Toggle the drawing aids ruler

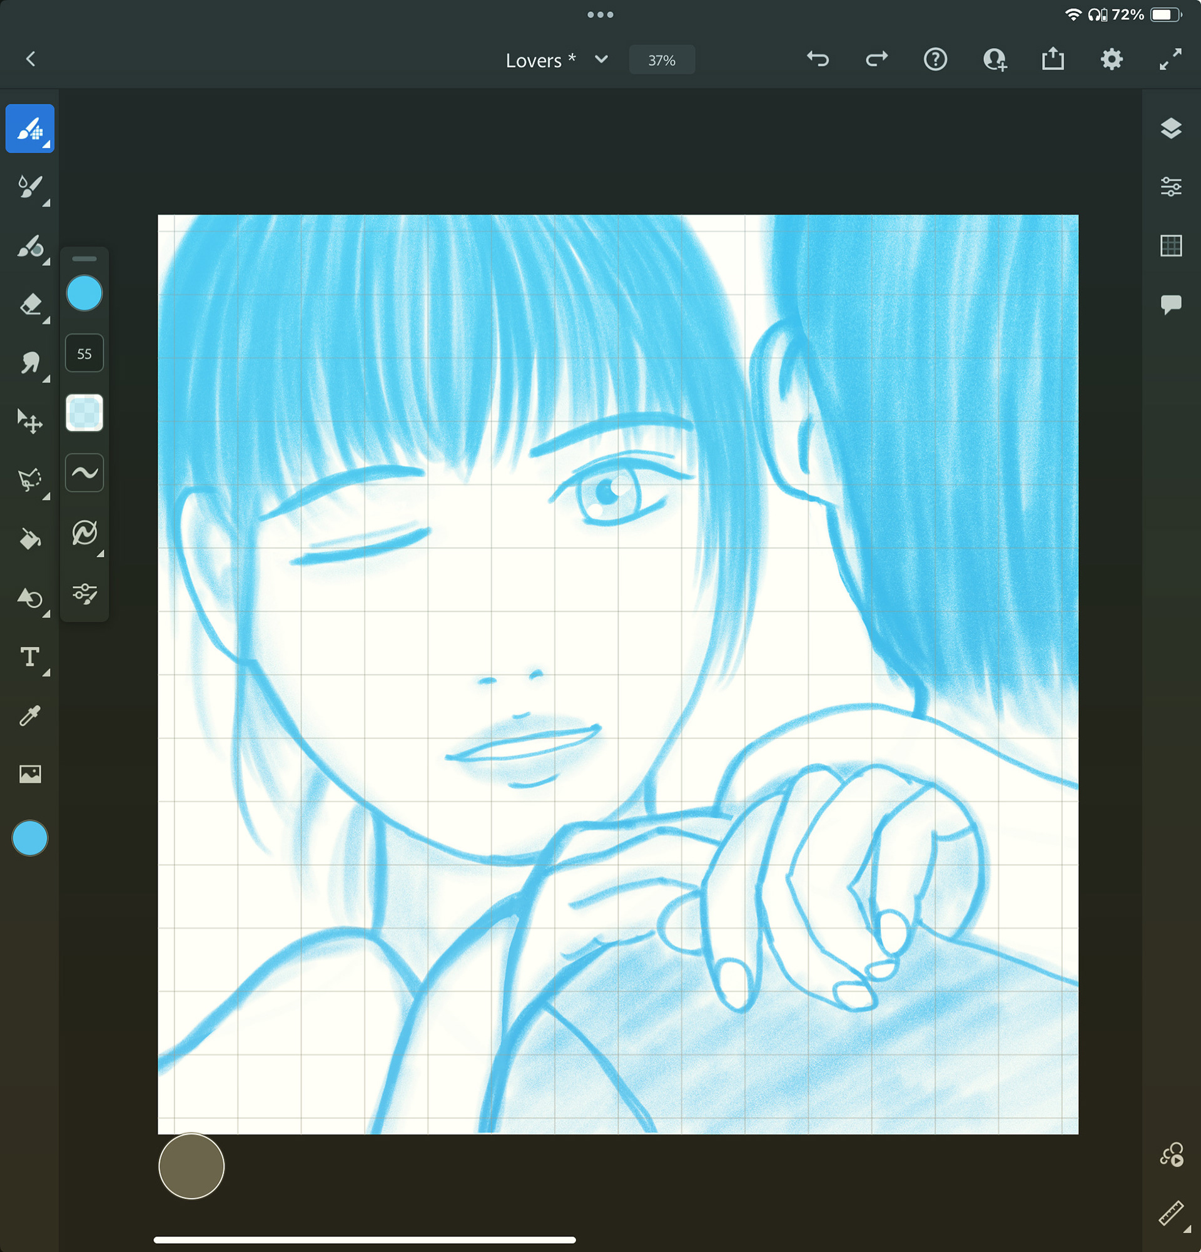1172,1213
